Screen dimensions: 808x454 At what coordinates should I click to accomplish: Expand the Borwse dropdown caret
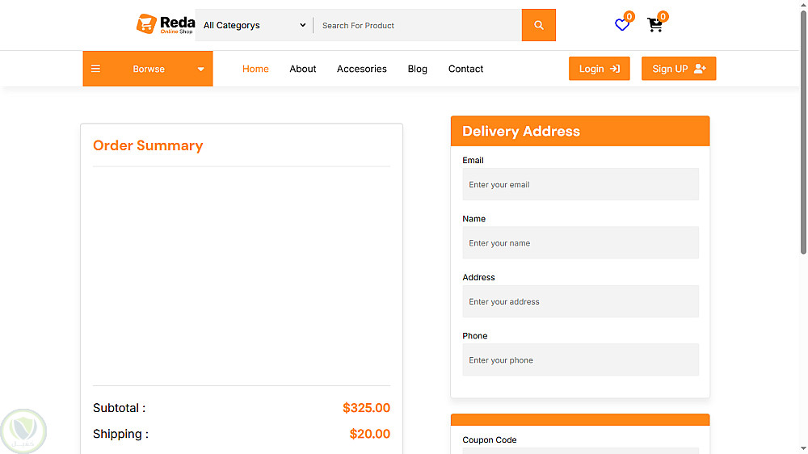(x=200, y=69)
